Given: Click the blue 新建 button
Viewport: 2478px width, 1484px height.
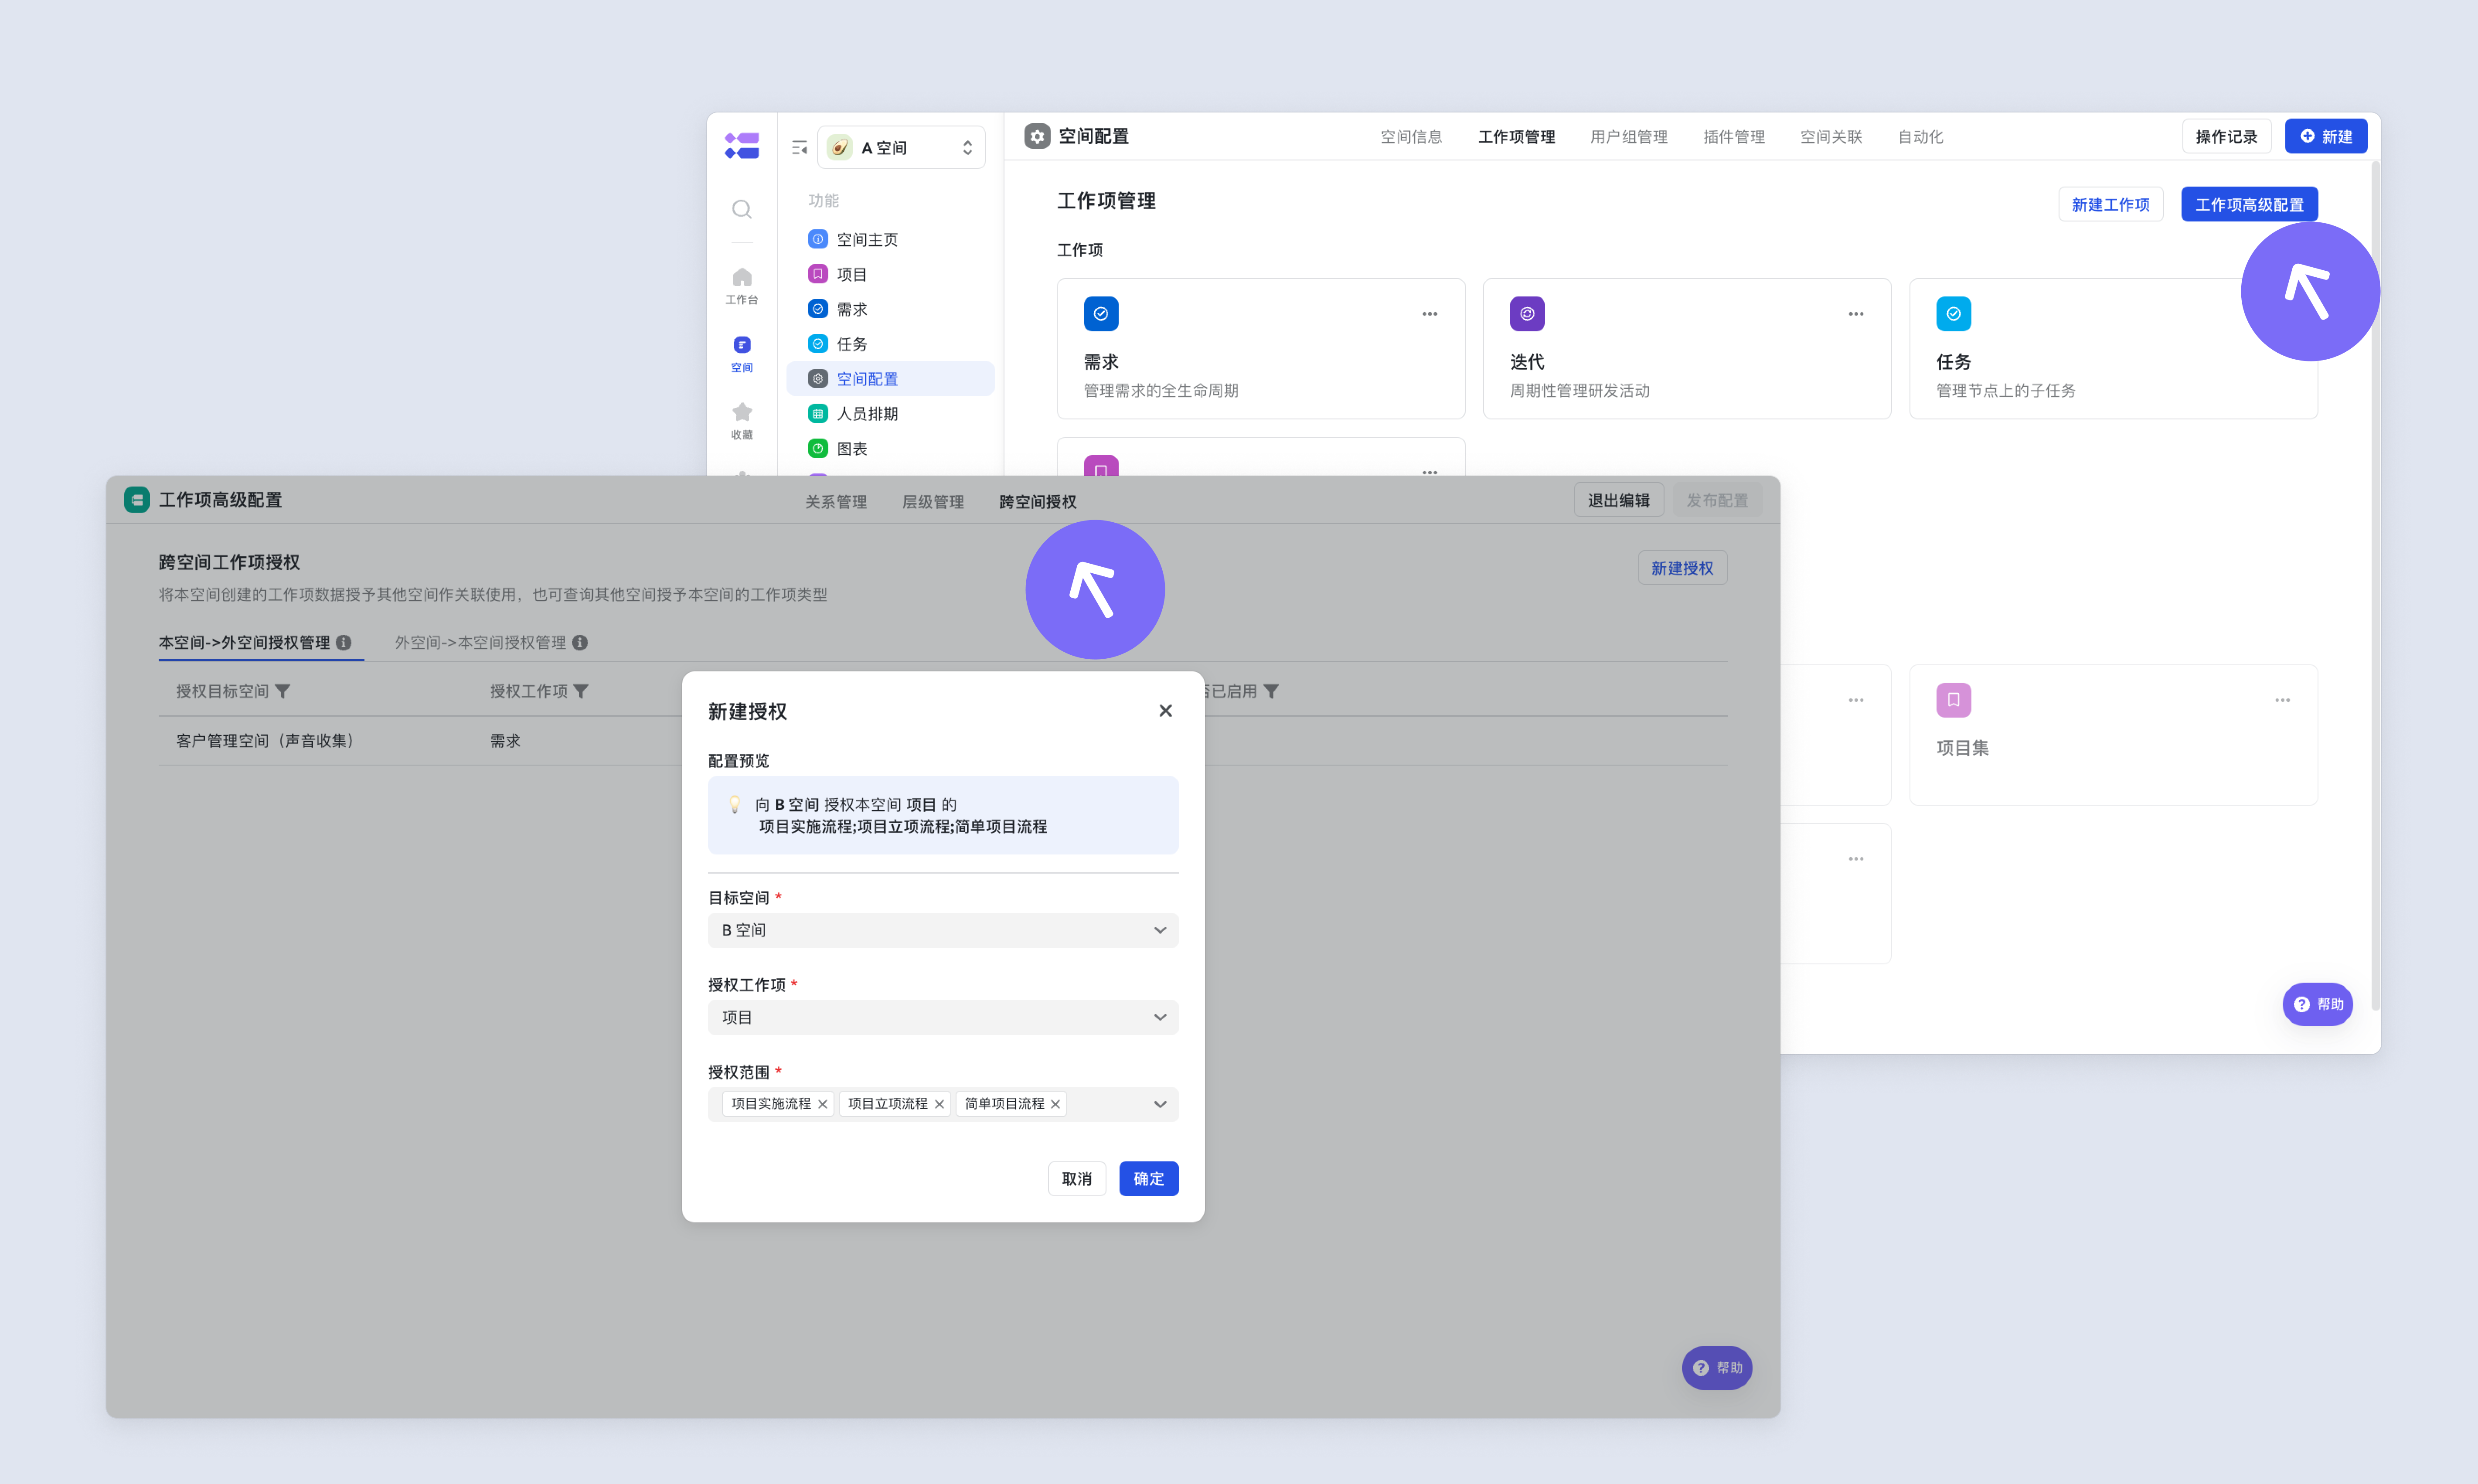Looking at the screenshot, I should [x=2325, y=136].
